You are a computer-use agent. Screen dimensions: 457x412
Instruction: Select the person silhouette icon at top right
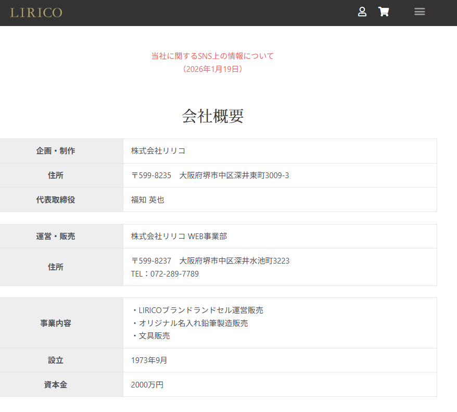(x=362, y=11)
